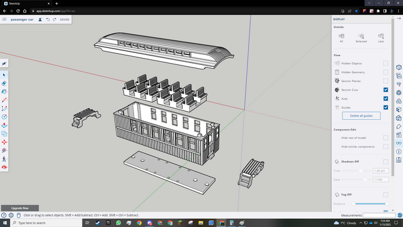Open the Tags panel icon
Viewport: 403px width, 227px height.
pos(399,126)
